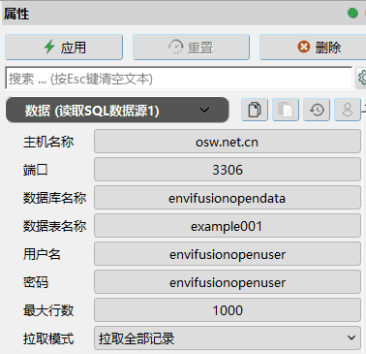Click the green status indicator dot

click(x=352, y=13)
